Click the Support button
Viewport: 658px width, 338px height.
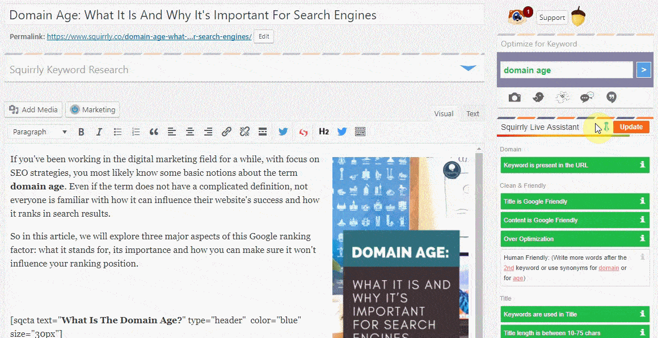[x=552, y=18]
